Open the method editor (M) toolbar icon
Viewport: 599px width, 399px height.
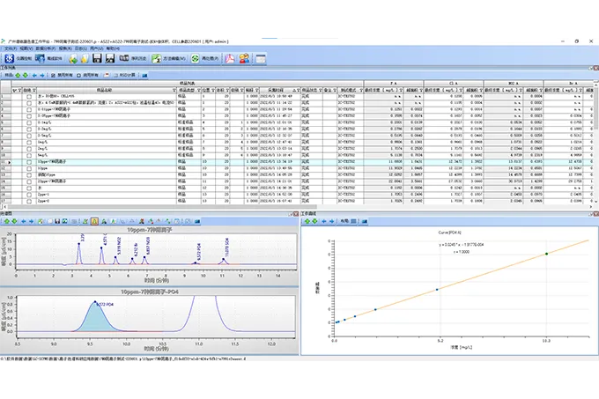156,58
